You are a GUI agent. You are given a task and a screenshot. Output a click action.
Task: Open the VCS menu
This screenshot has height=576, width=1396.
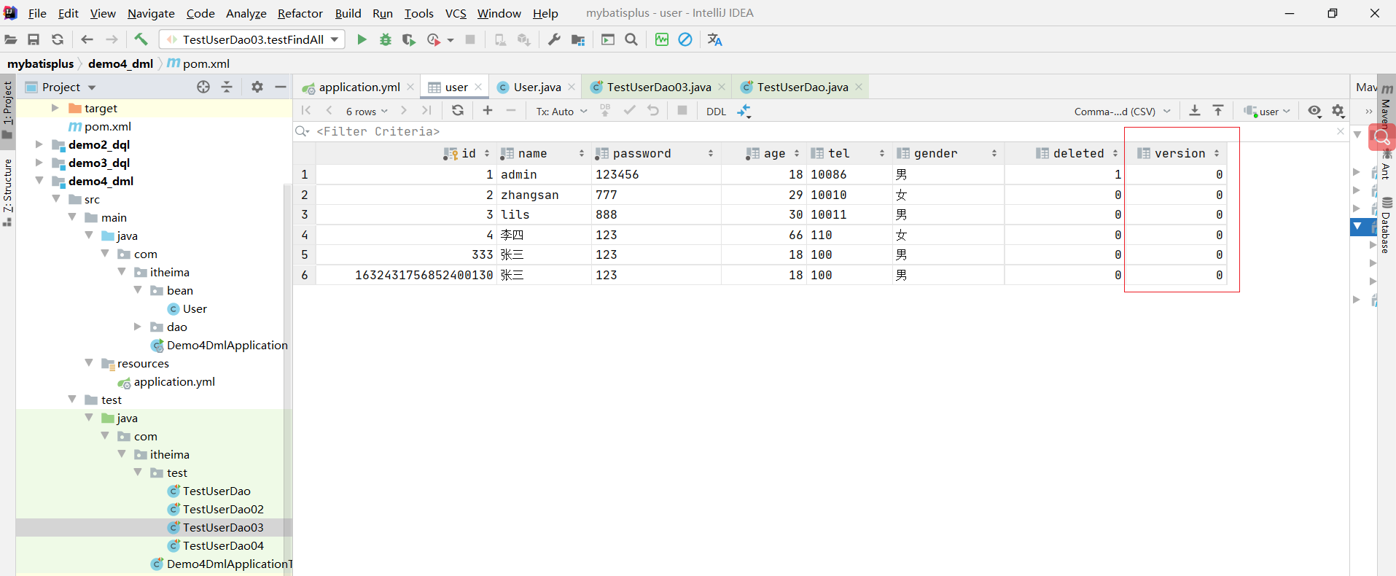pos(456,13)
